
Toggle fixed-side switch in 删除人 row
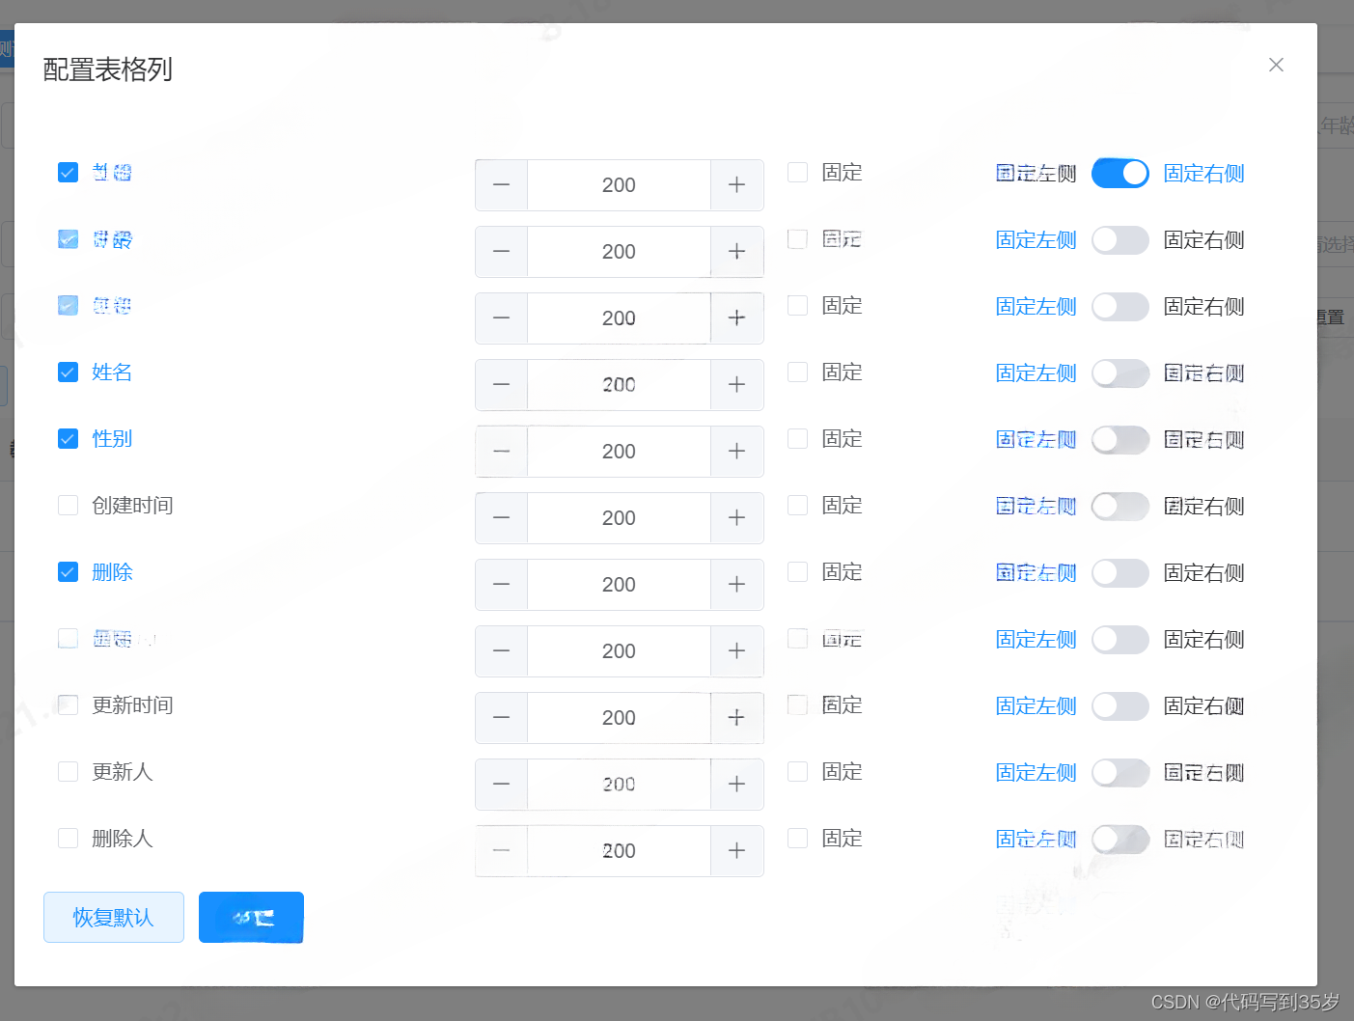pyautogui.click(x=1120, y=840)
